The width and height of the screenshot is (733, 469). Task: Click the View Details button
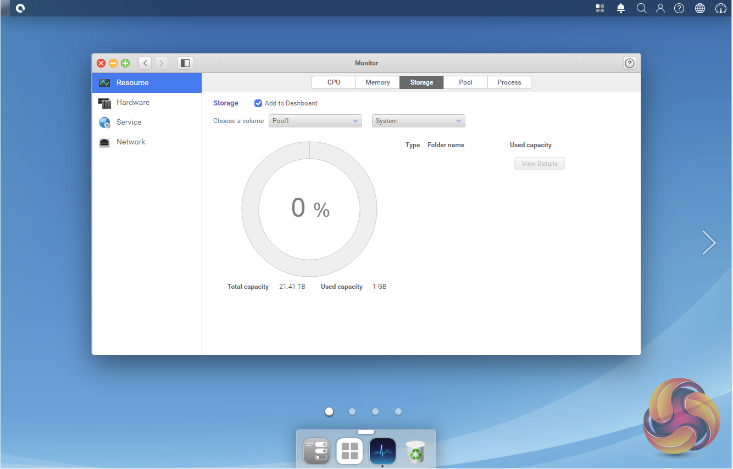(539, 164)
